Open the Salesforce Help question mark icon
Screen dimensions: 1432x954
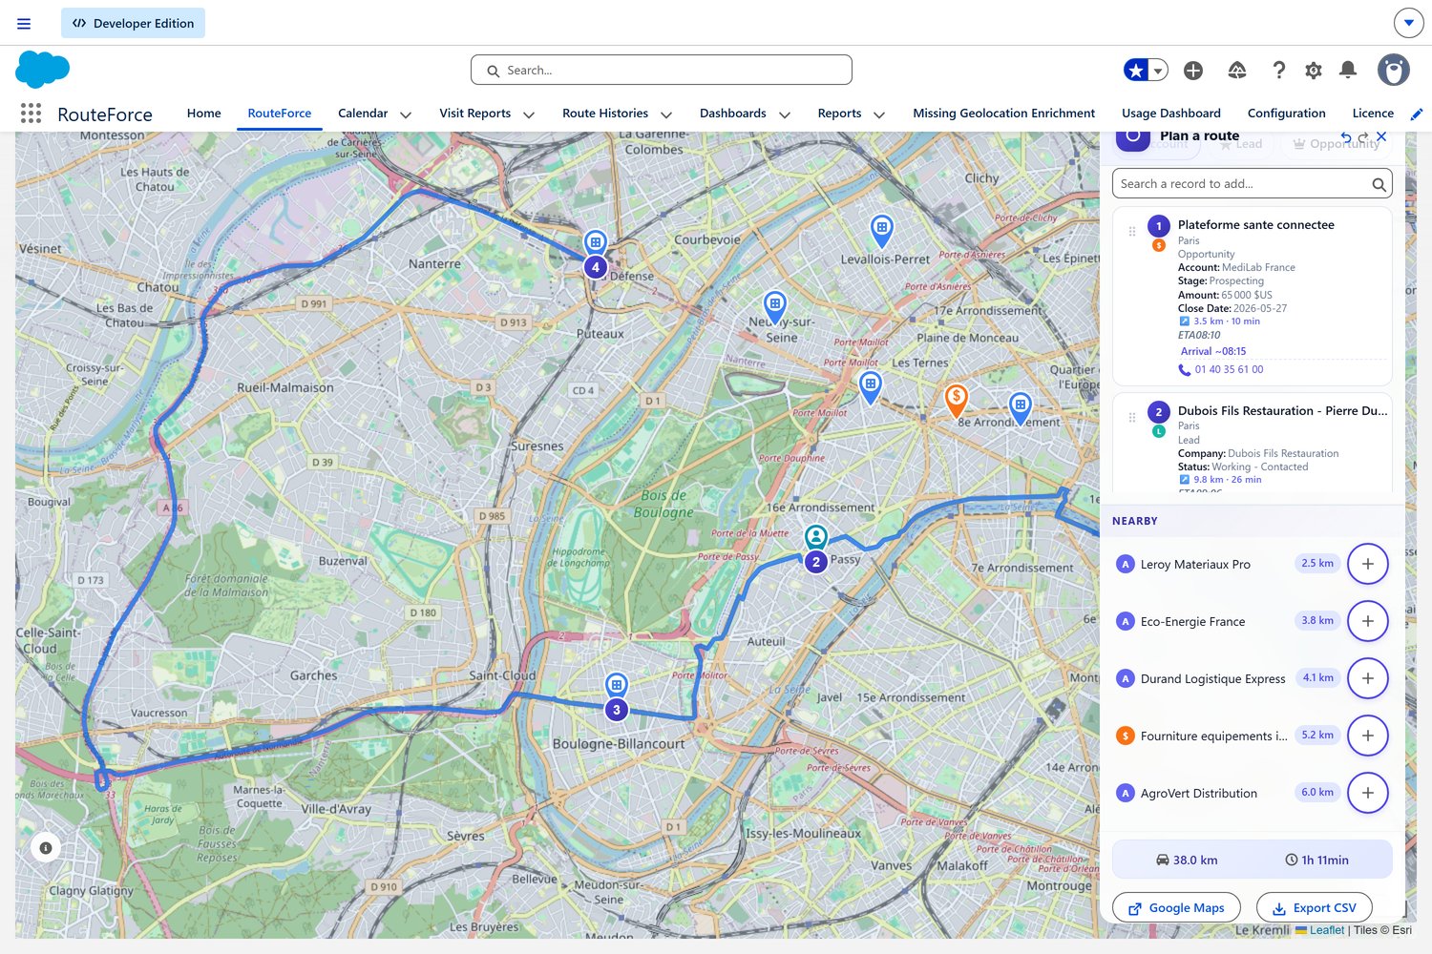1278,70
